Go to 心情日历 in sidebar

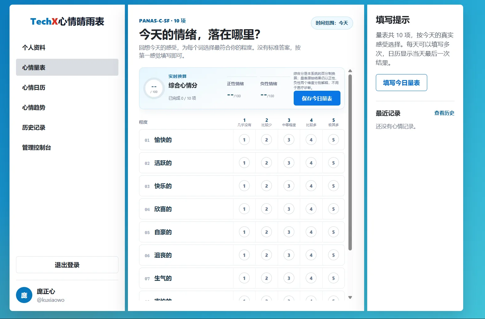pos(67,87)
